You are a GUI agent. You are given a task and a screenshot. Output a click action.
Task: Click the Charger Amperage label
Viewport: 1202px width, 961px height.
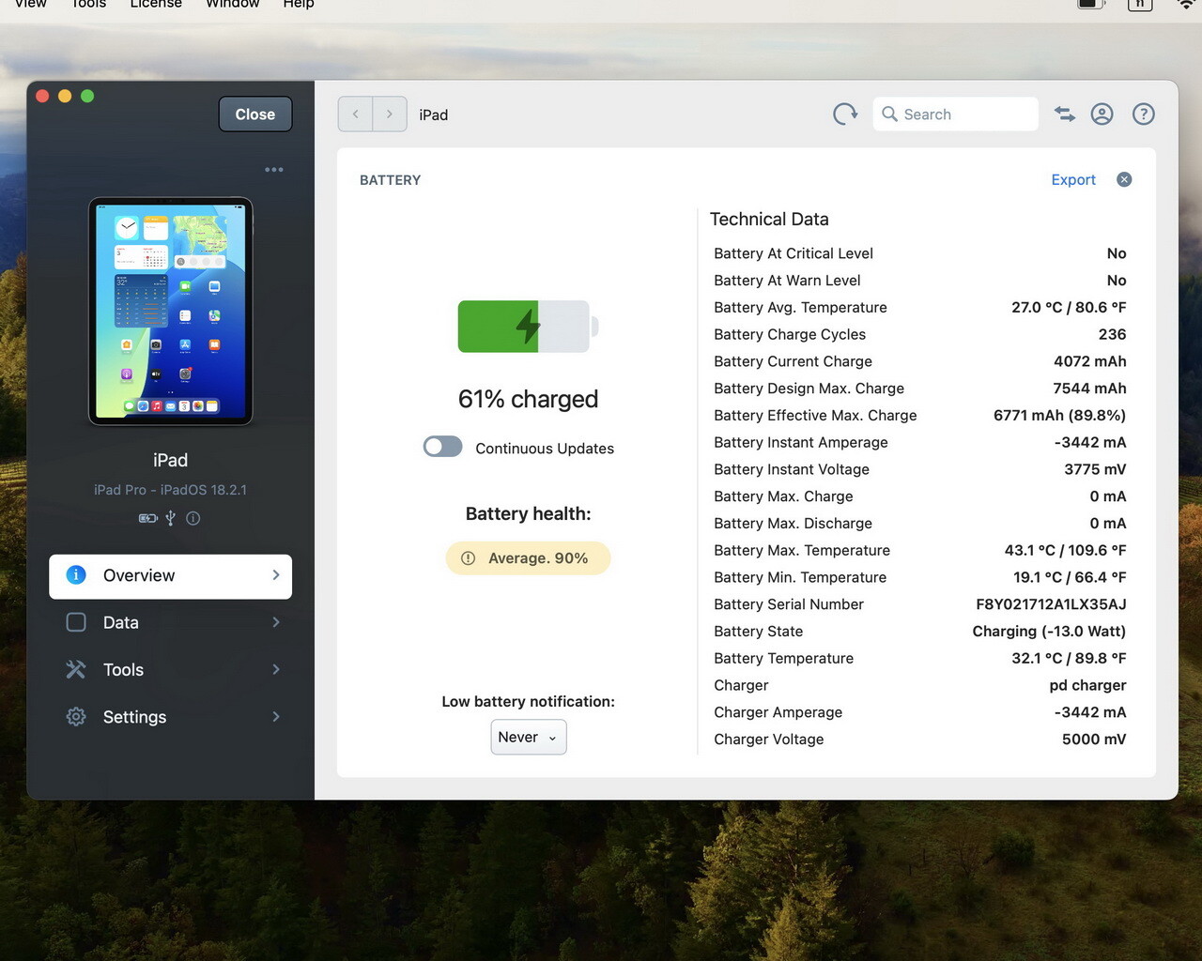pos(778,712)
